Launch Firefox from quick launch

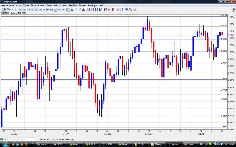click(x=26, y=144)
